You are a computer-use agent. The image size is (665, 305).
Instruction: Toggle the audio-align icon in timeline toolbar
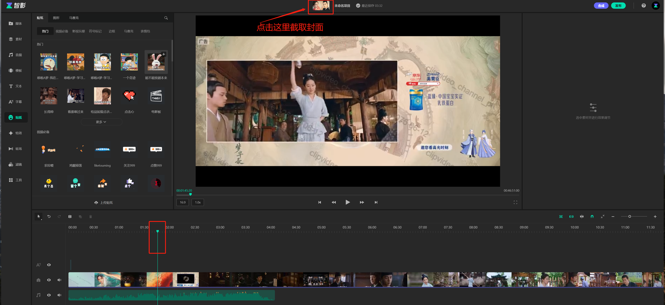581,216
